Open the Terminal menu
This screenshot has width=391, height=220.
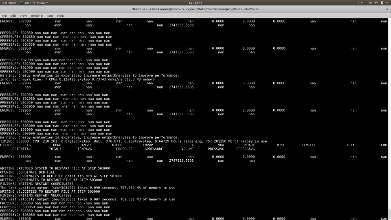click(x=37, y=15)
